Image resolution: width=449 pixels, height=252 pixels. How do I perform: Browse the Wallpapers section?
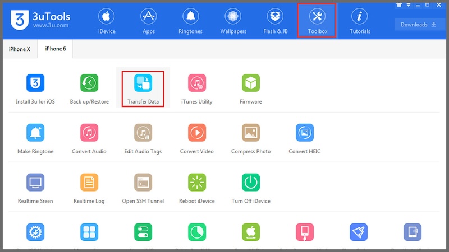[x=233, y=21]
